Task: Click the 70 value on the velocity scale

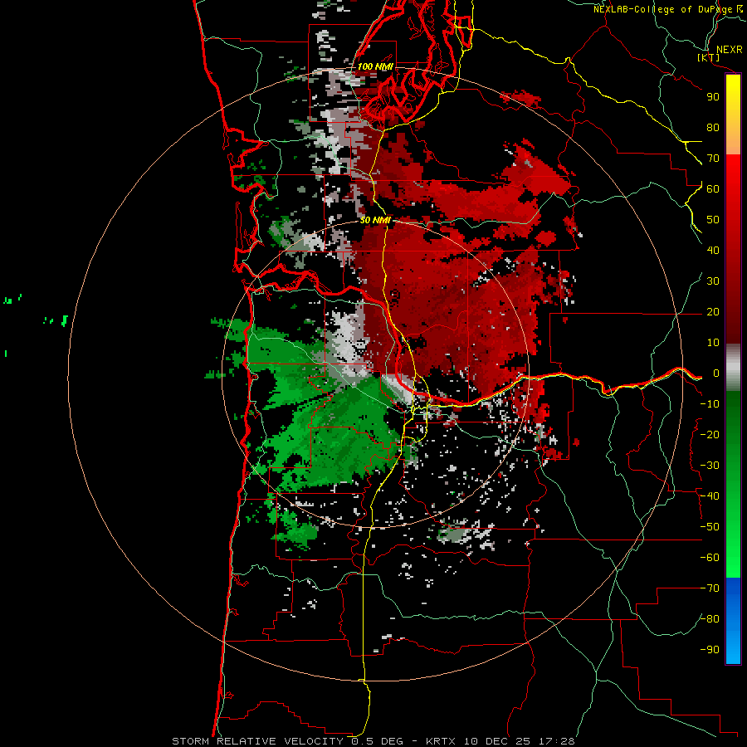Action: [x=713, y=159]
